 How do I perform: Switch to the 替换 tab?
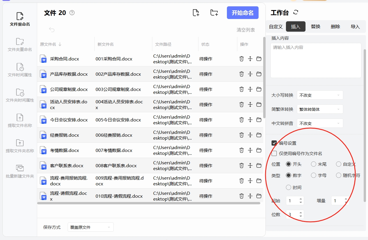click(316, 26)
